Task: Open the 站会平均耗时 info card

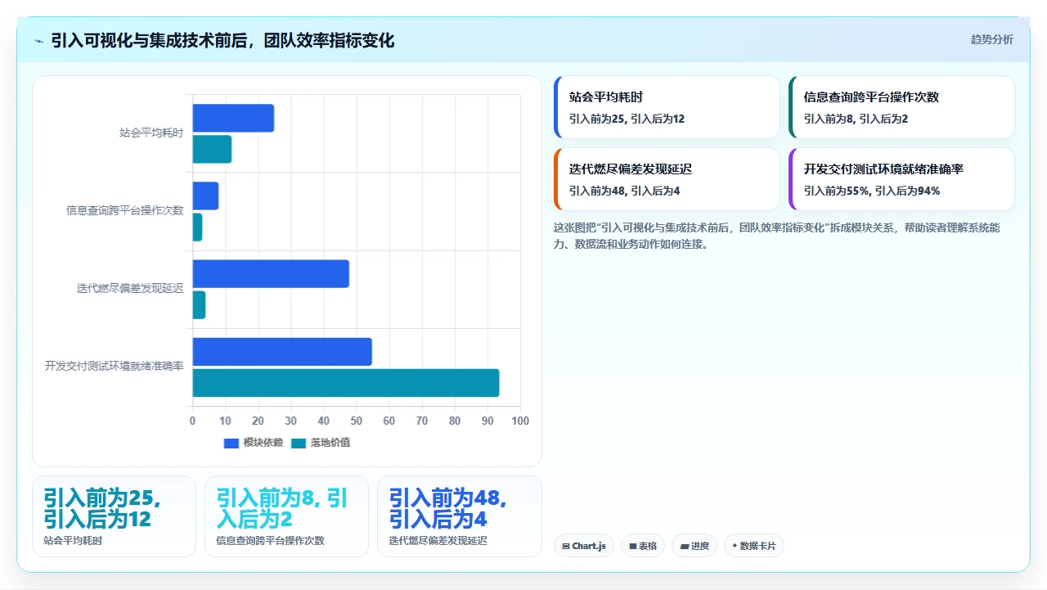Action: point(667,107)
